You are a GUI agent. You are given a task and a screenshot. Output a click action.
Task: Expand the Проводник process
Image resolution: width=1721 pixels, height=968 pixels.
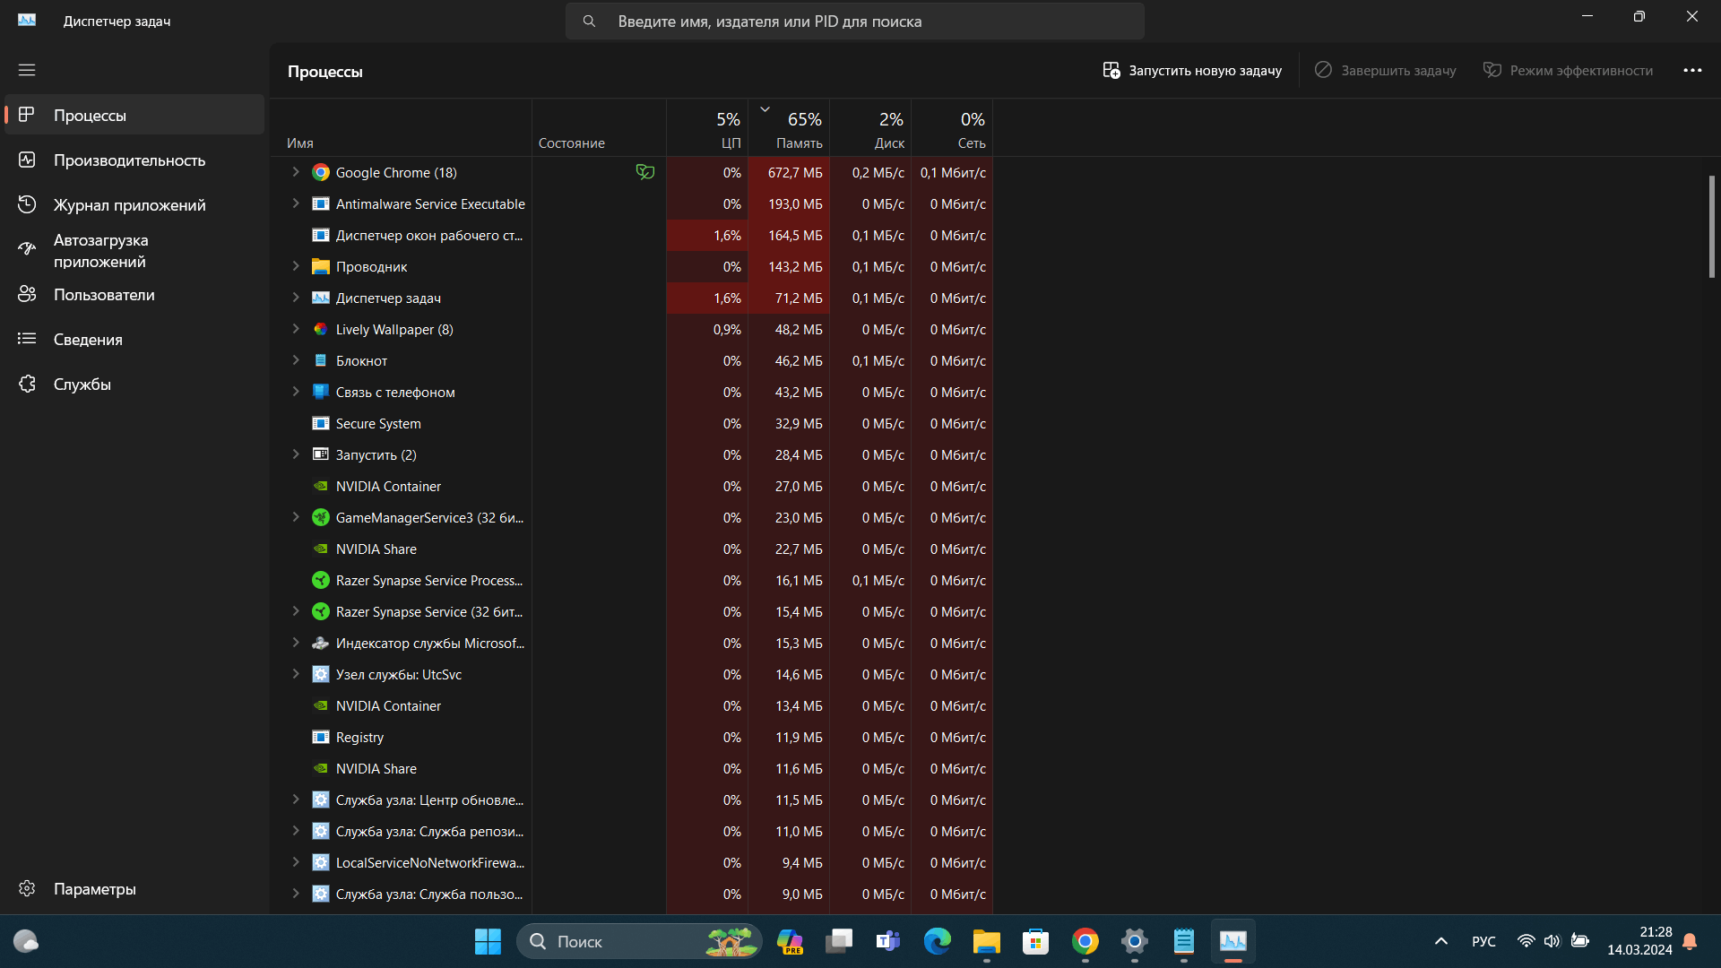[296, 266]
